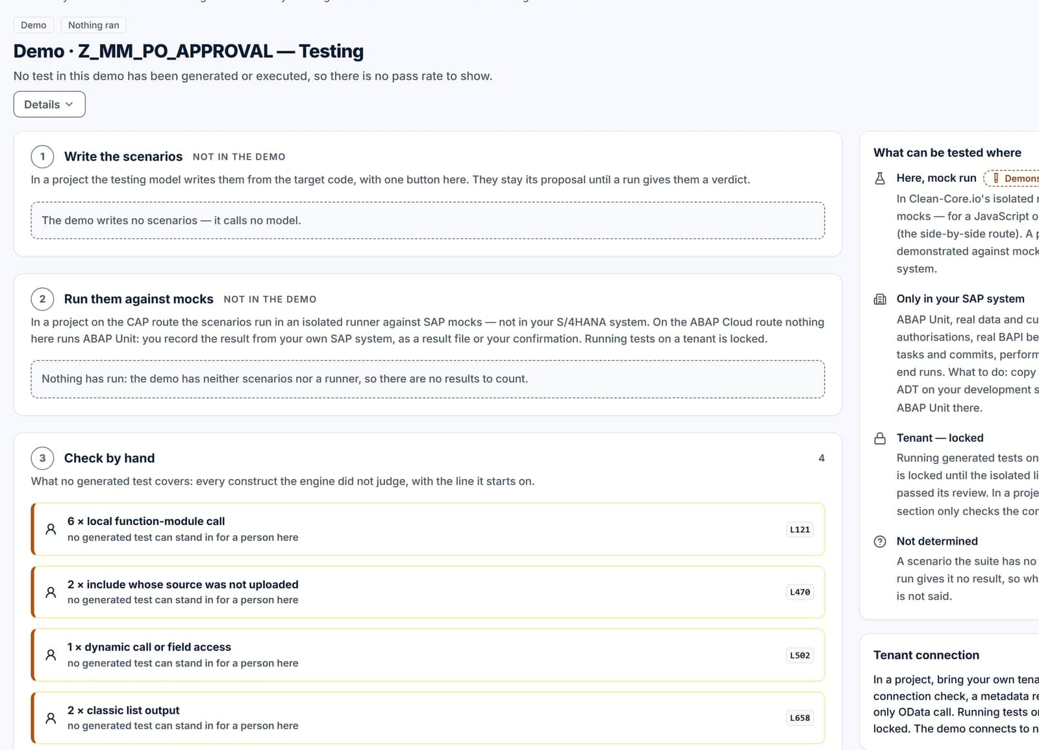Click the box saying Nothing has run
The image size is (1039, 750).
point(428,379)
